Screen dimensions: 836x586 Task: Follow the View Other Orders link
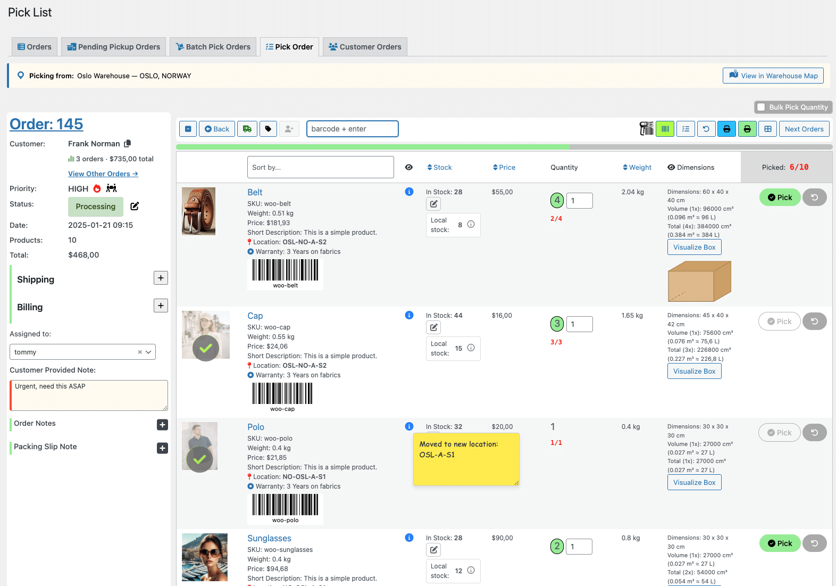103,174
